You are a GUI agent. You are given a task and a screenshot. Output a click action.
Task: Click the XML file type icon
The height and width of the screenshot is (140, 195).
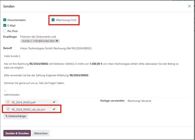tap(8, 109)
